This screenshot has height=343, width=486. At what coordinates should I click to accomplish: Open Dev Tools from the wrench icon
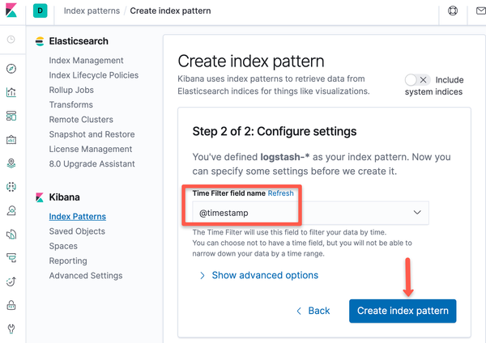(x=11, y=328)
